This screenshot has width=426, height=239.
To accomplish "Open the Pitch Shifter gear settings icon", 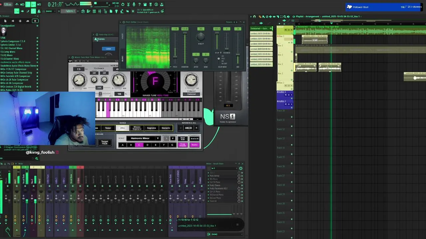I will point(123,22).
